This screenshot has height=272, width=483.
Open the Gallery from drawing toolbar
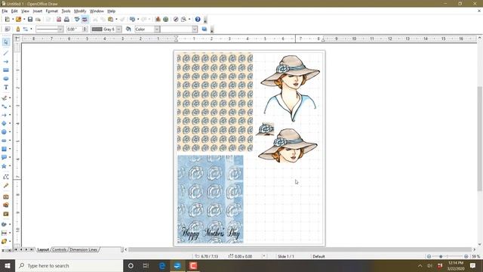coord(6,214)
